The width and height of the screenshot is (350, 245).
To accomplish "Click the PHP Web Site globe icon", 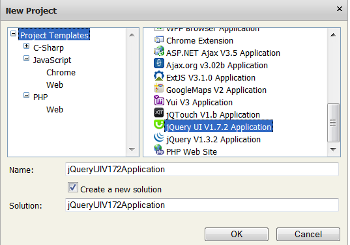I will (159, 149).
